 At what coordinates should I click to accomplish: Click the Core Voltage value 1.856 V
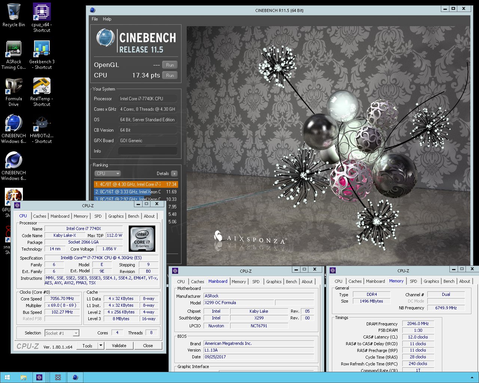109,249
